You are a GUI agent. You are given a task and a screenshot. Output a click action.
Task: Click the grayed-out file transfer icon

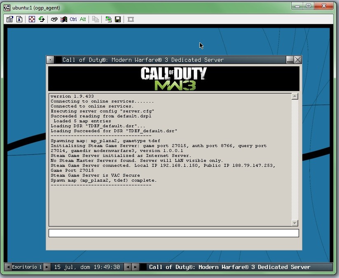click(x=95, y=19)
